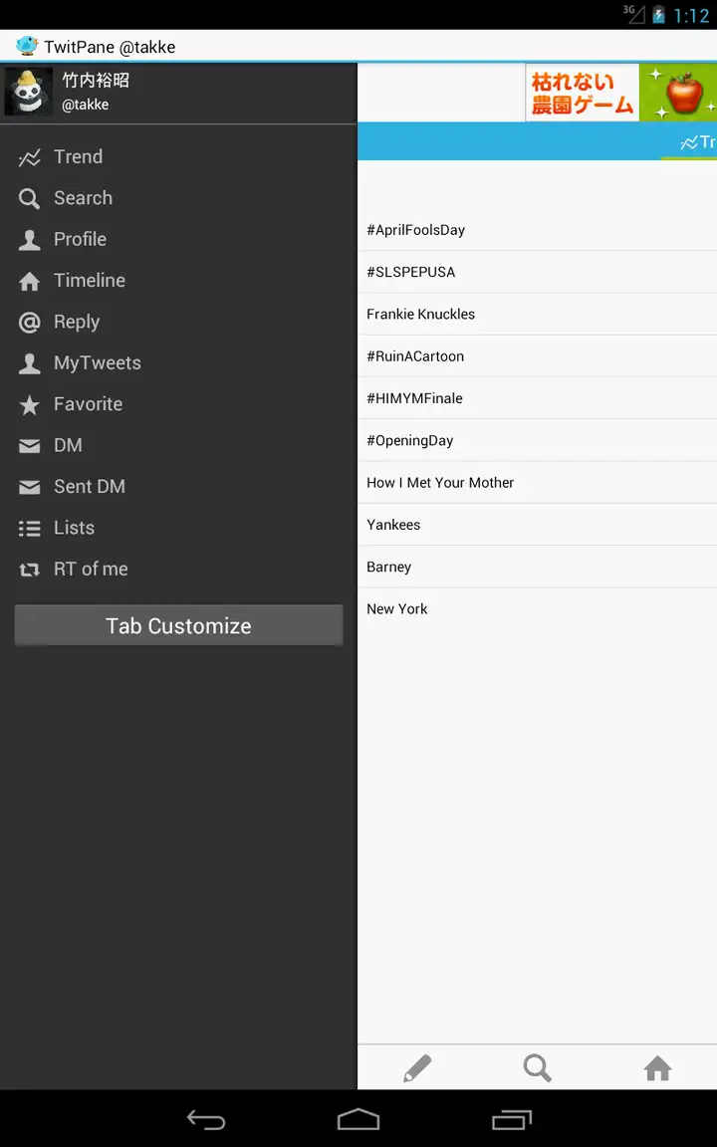Open the DM envelope entry

(x=178, y=445)
